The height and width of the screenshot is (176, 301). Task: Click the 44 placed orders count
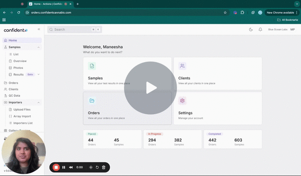pos(90,140)
